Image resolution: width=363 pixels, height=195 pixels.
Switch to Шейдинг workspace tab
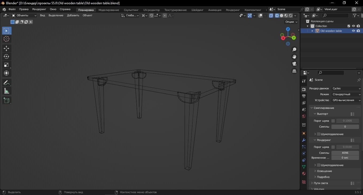pos(197,10)
